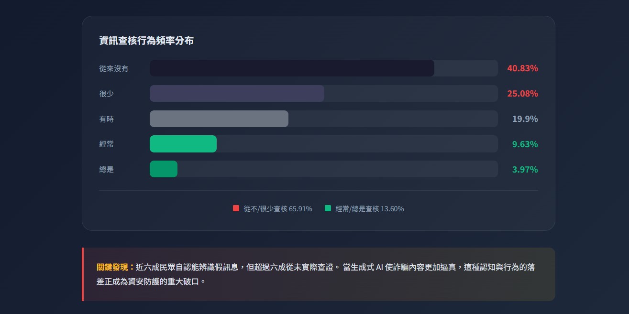This screenshot has height=314, width=629.
Task: Click the 9.63% percentage value
Action: coord(525,144)
